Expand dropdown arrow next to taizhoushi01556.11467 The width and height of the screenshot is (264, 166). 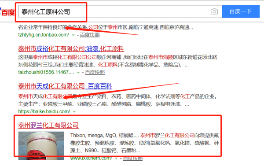coord(78,73)
